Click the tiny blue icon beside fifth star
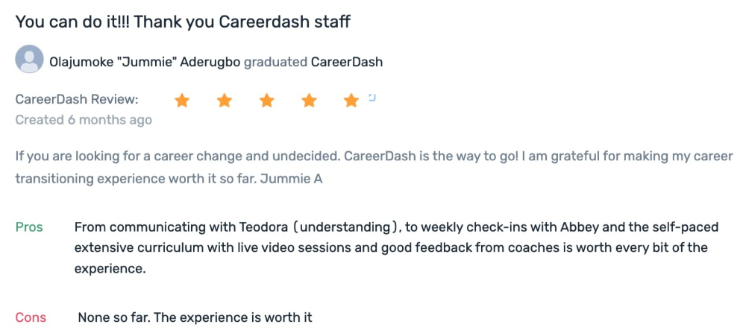The image size is (746, 336). click(x=372, y=98)
